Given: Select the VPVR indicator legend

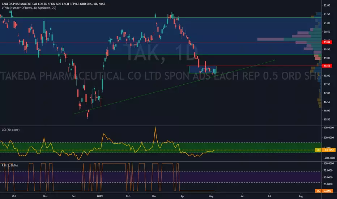Looking at the screenshot, I should point(29,8).
